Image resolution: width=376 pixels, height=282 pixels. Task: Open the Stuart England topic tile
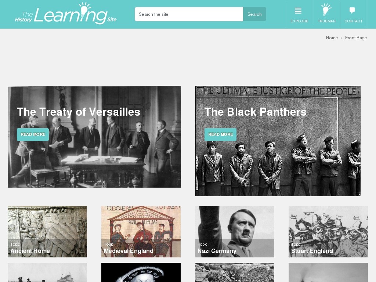coord(328,232)
